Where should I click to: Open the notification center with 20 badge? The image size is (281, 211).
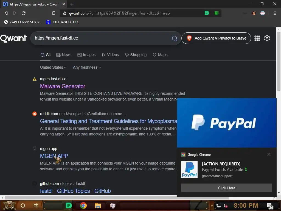[x=270, y=206]
